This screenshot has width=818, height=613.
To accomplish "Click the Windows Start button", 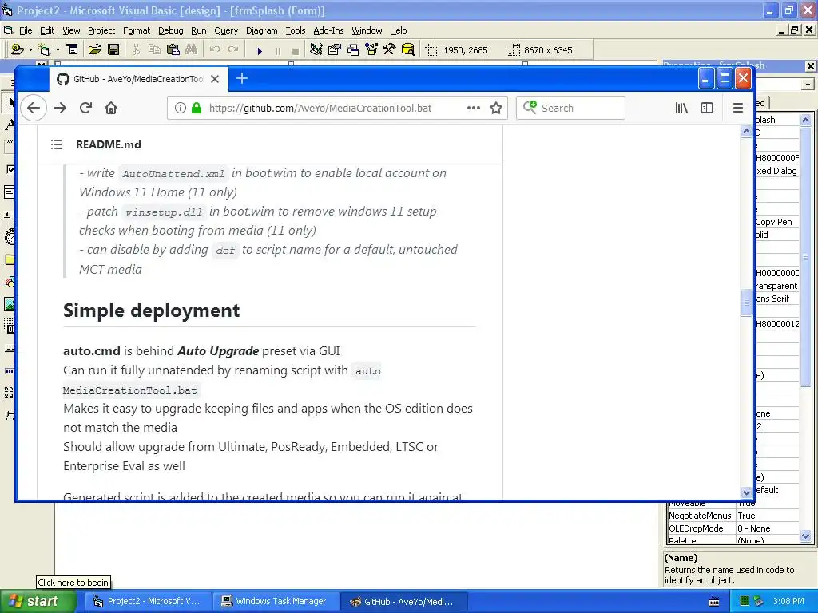I will [37, 601].
